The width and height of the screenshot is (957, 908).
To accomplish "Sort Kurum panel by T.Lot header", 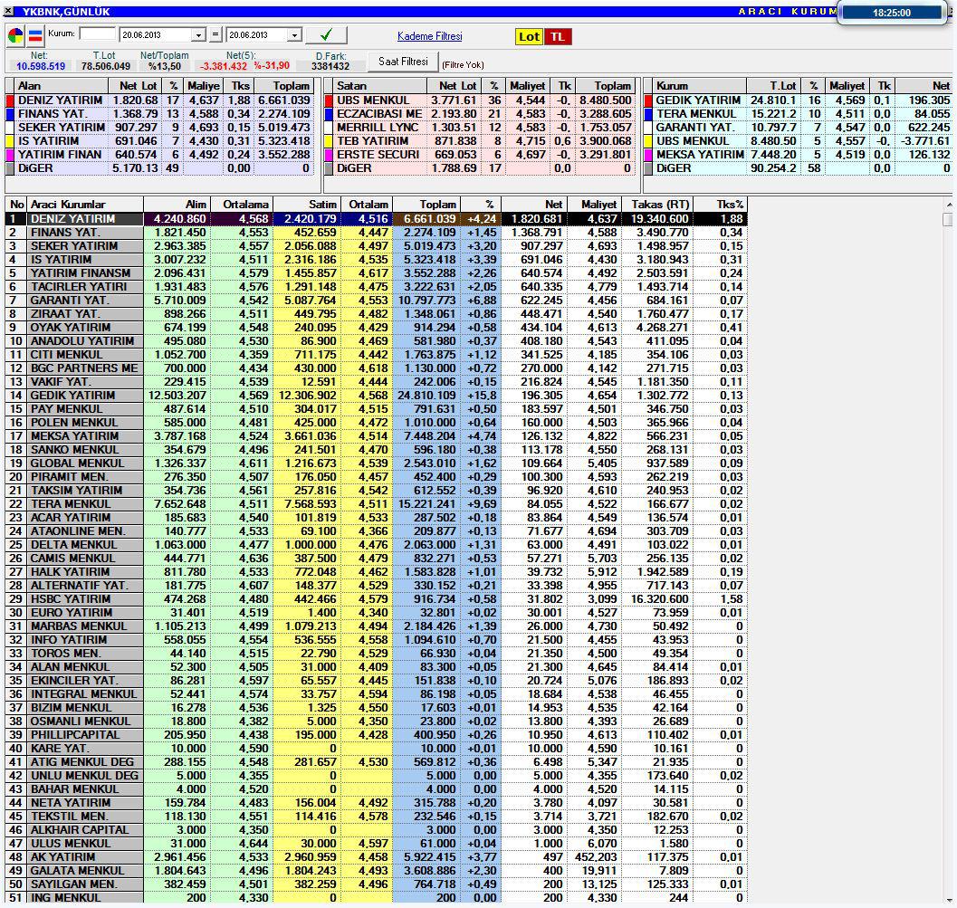I will tap(773, 86).
